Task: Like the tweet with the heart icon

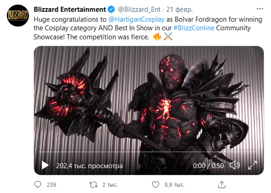Action: point(155,184)
